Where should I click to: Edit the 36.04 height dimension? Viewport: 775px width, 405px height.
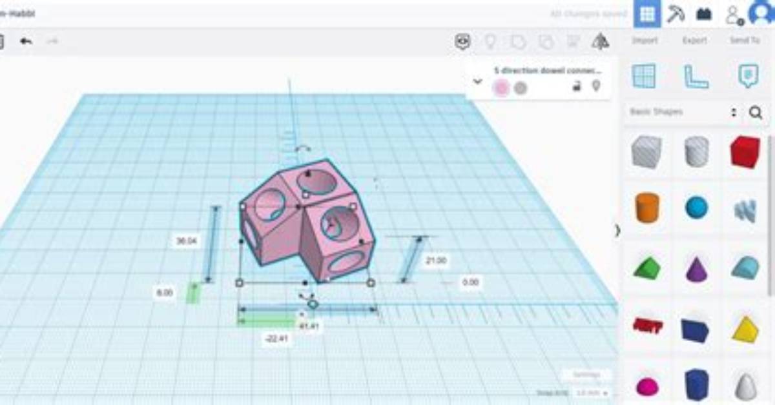pos(187,241)
